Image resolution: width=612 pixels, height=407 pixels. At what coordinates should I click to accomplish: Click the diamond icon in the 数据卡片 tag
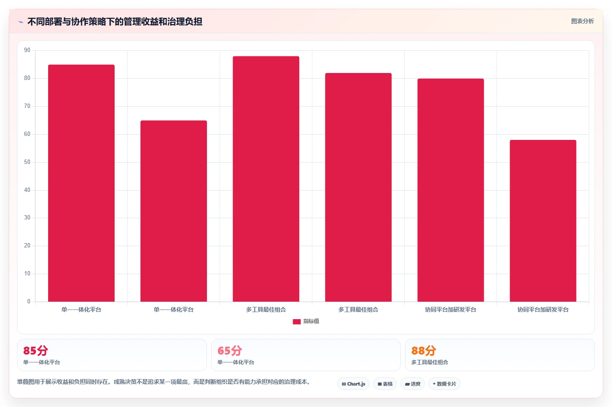(x=434, y=384)
